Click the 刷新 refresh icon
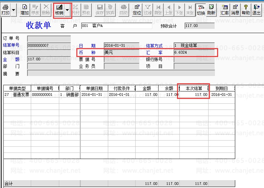The height and width of the screenshot is (188, 264). pyautogui.click(x=211, y=10)
